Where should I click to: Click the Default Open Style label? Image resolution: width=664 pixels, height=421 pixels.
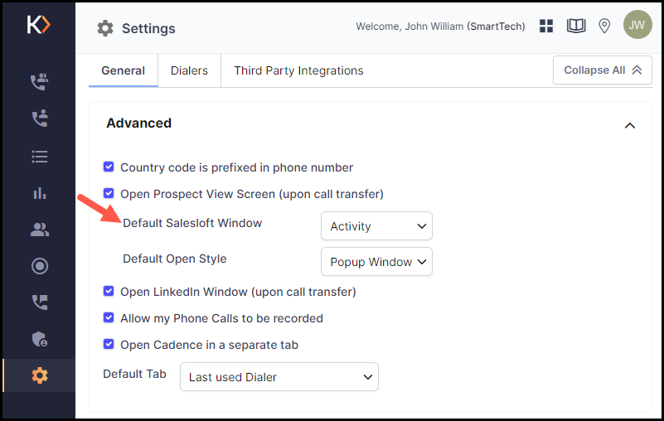coord(174,259)
